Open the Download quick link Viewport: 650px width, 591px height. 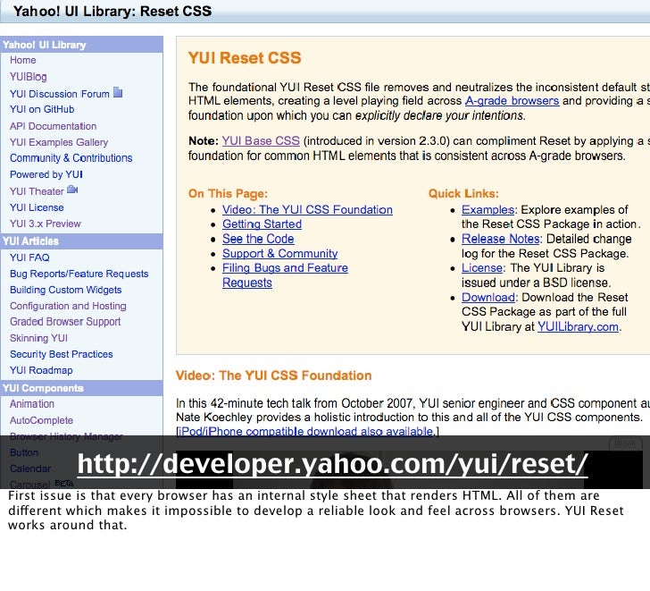click(x=488, y=298)
